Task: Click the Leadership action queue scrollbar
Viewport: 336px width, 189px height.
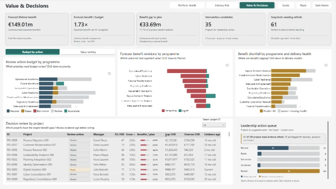Action: point(328,150)
